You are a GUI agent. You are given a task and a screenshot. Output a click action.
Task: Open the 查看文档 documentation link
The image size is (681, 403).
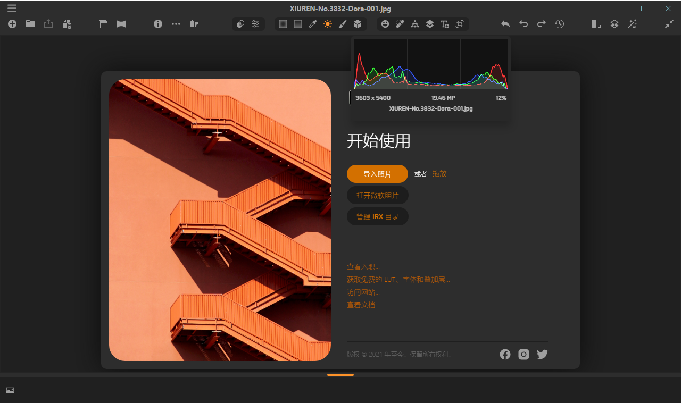click(x=363, y=305)
